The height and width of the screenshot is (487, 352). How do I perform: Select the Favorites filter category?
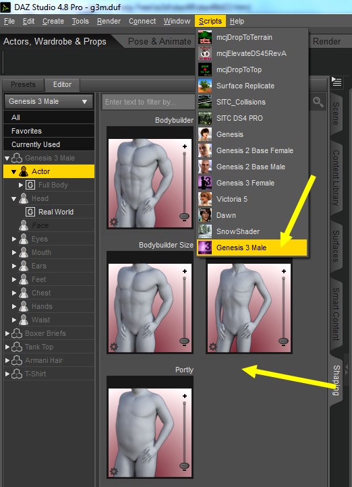coord(49,131)
